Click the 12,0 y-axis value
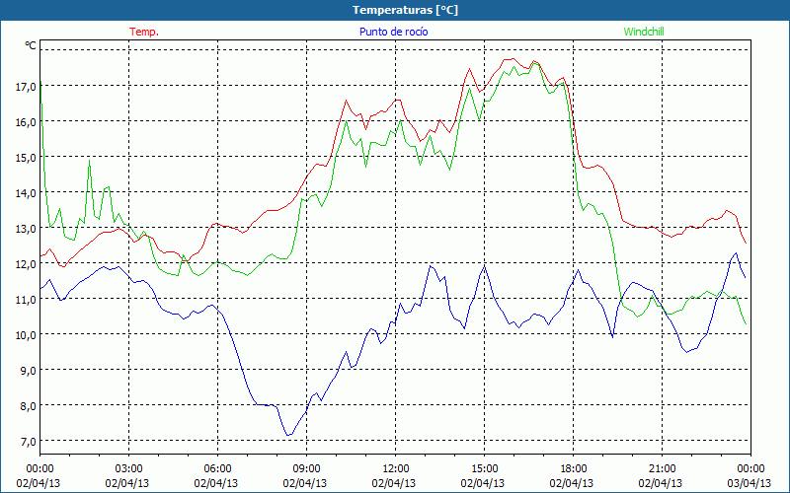 (x=26, y=264)
